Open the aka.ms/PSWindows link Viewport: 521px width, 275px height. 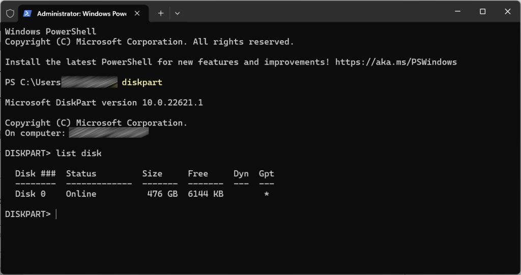tap(396, 62)
